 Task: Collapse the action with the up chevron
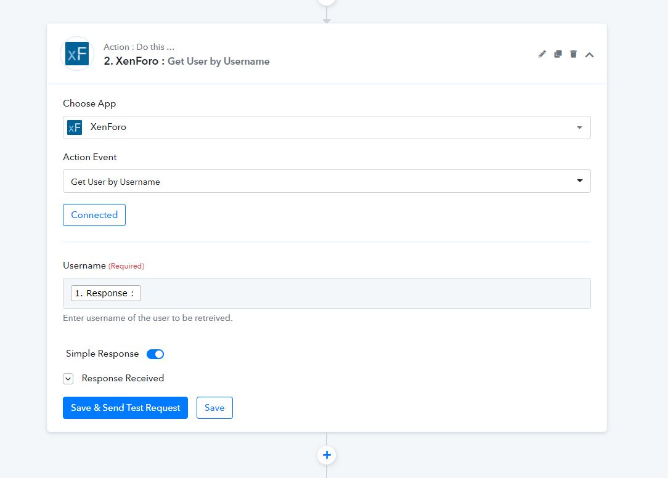click(x=589, y=55)
